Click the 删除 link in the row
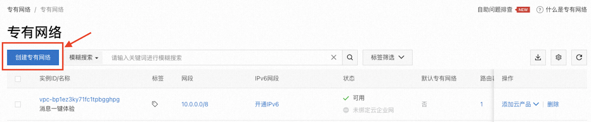This screenshot has height=122, width=591. [x=553, y=104]
